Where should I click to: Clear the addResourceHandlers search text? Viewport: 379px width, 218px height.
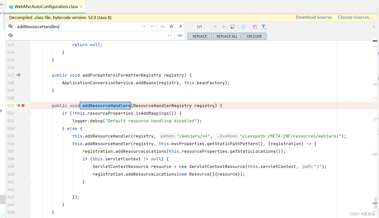click(144, 26)
